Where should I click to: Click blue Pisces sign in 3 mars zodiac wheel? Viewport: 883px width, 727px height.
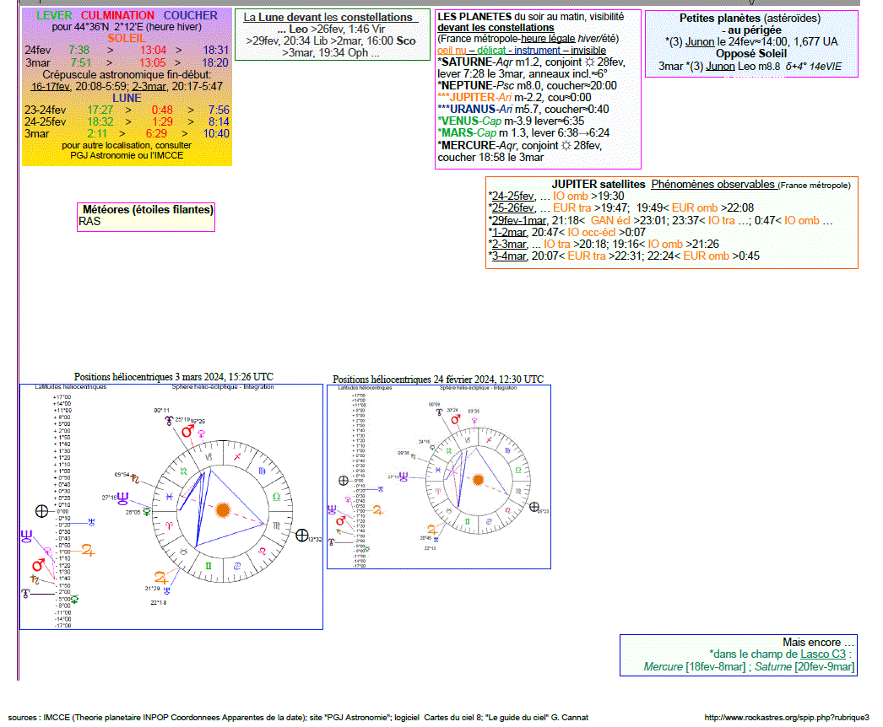[170, 496]
